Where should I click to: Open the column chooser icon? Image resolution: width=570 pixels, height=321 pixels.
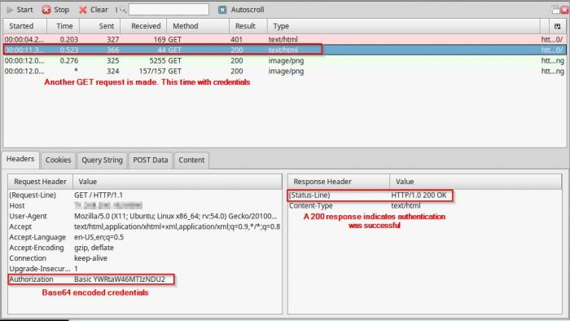tap(558, 26)
